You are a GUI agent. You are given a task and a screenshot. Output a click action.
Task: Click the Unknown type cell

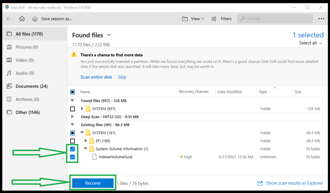point(268,157)
